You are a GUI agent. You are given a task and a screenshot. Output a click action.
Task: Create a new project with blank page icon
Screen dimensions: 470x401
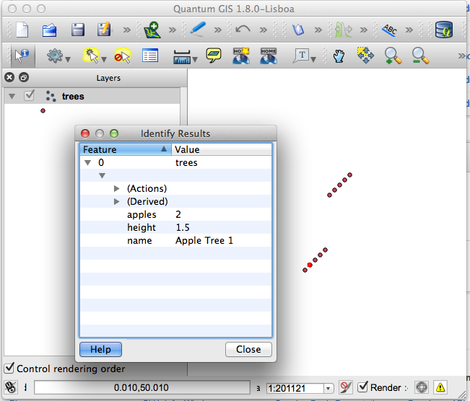coord(22,30)
